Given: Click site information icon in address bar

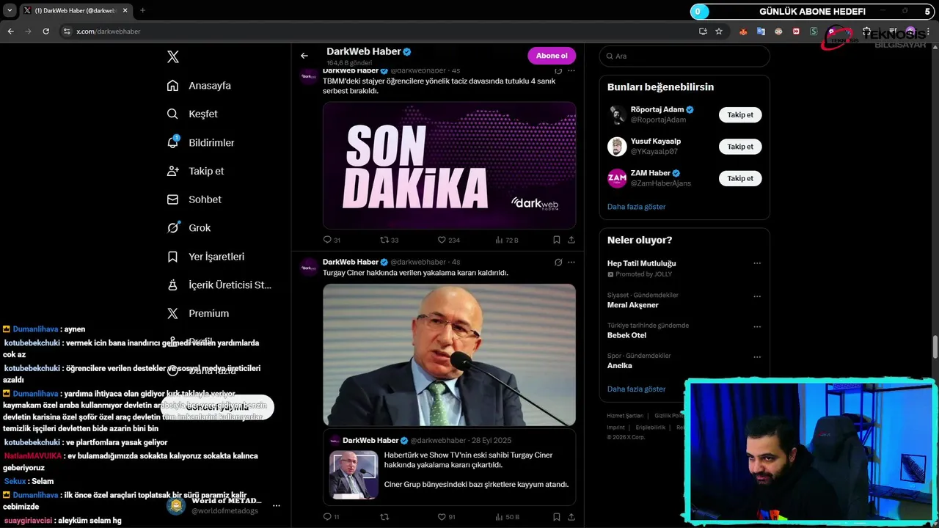Looking at the screenshot, I should point(67,32).
